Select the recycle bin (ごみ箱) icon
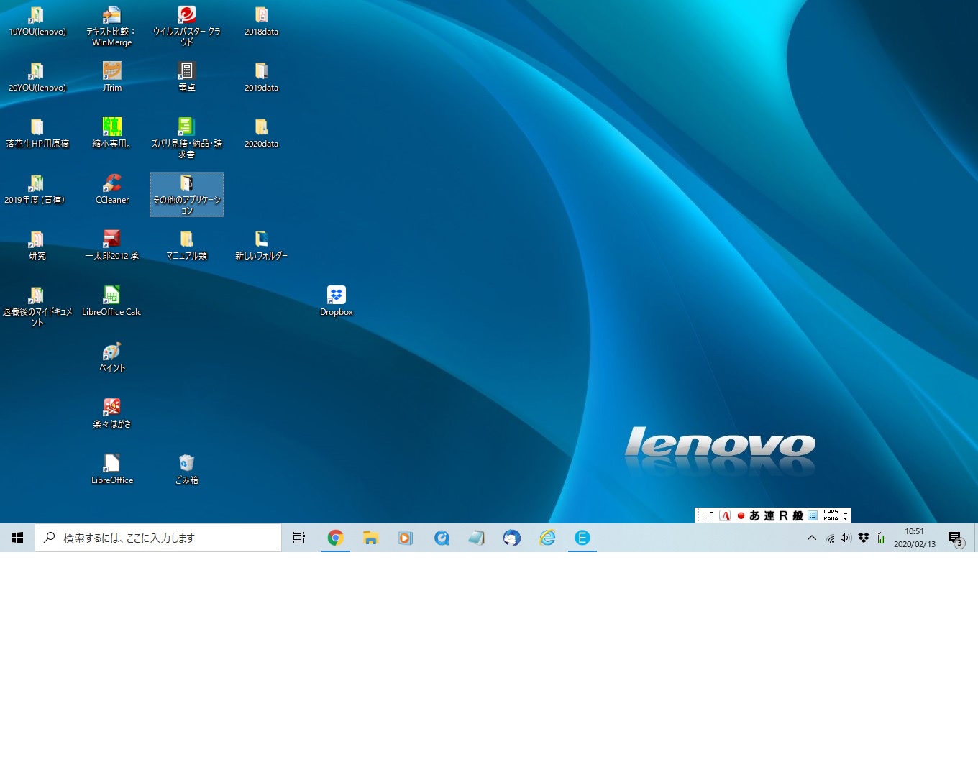This screenshot has height=757, width=978. [186, 464]
